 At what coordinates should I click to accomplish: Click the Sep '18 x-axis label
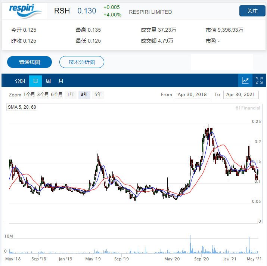(39, 259)
